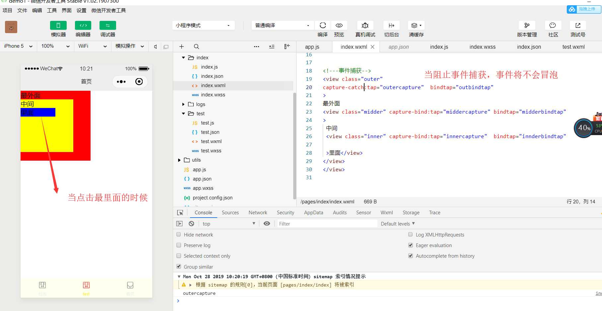Collapse the index folder
The height and width of the screenshot is (311, 602).
pyautogui.click(x=183, y=58)
